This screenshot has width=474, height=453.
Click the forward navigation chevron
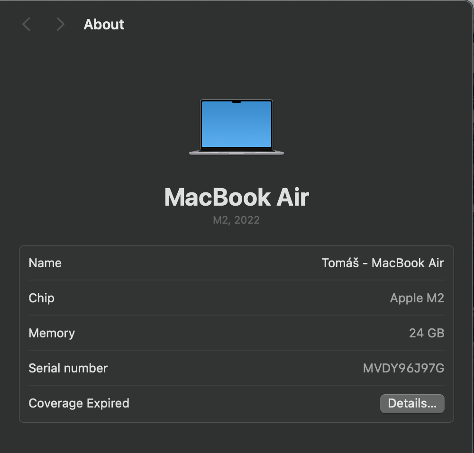pyautogui.click(x=59, y=24)
